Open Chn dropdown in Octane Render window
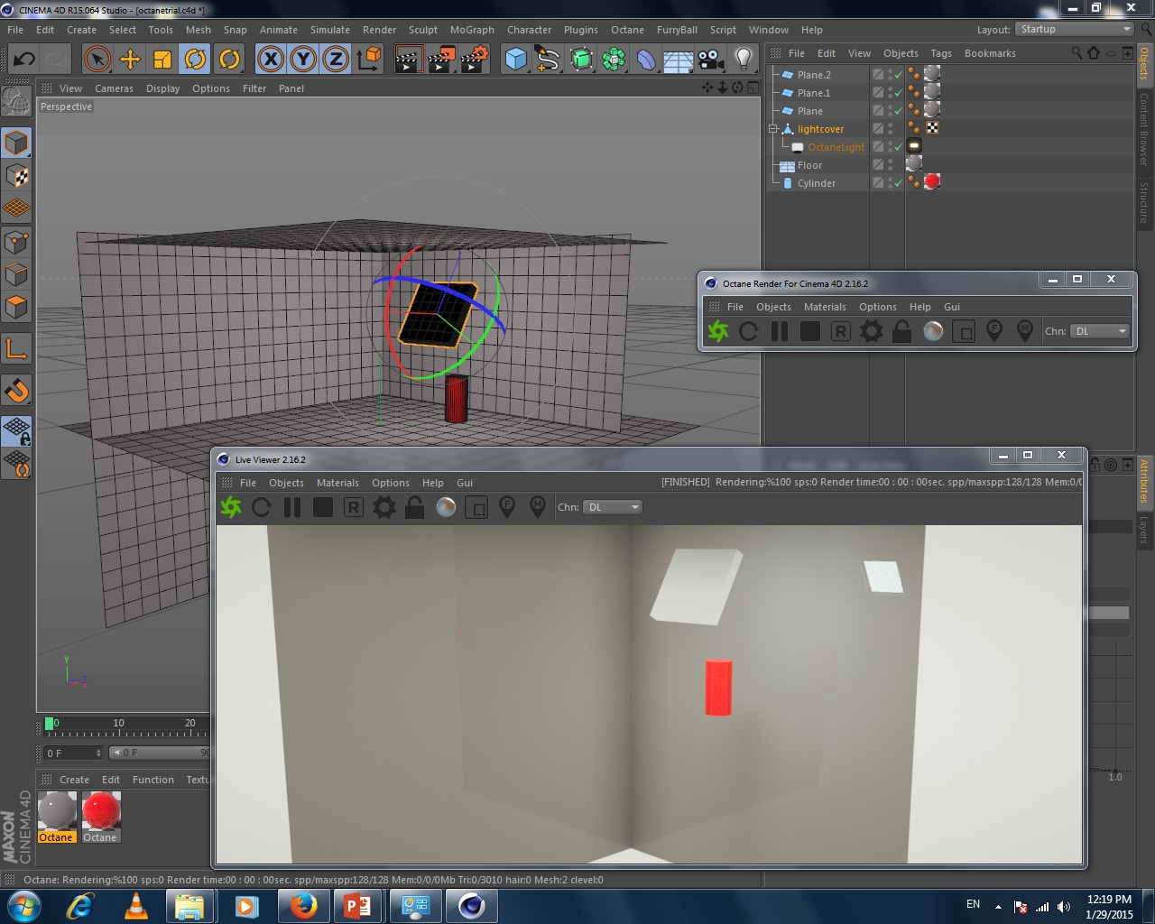 [1100, 331]
